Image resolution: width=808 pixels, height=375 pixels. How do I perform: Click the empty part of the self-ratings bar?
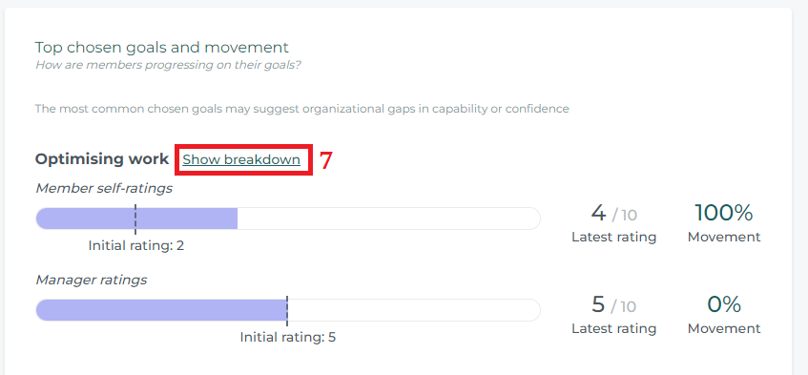(x=389, y=219)
